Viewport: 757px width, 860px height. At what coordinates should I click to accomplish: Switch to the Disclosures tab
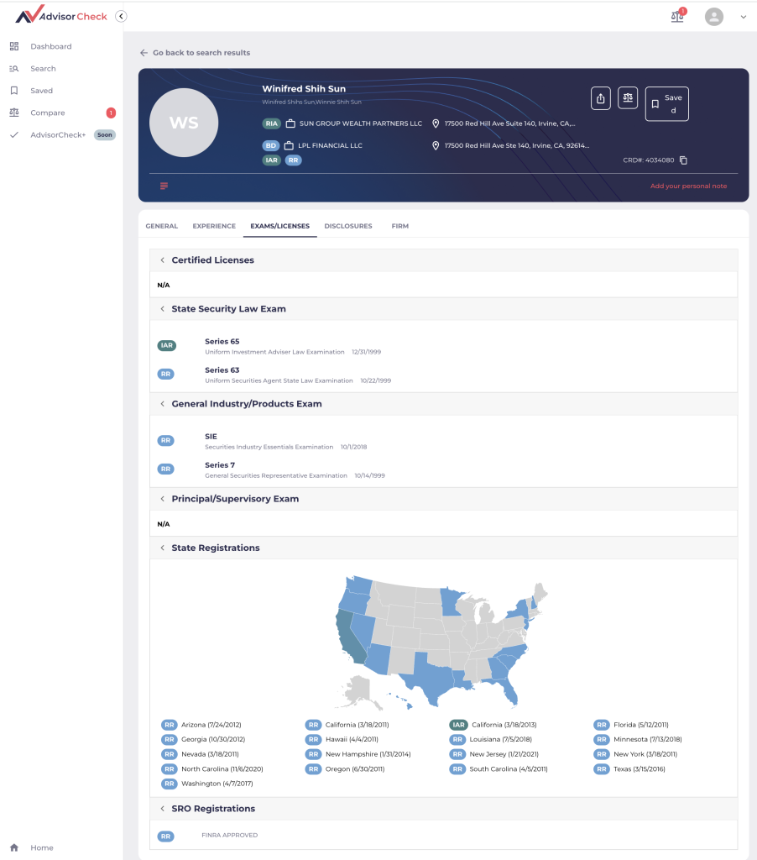pos(348,225)
